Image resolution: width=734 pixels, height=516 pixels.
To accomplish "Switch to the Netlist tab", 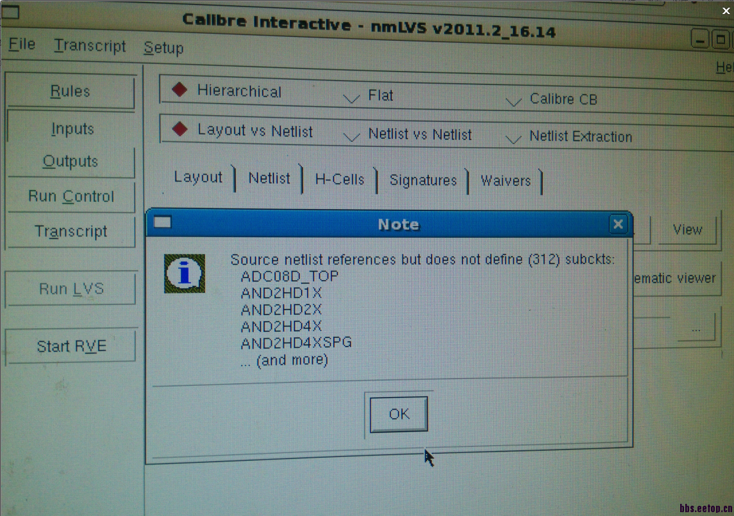I will pos(269,178).
